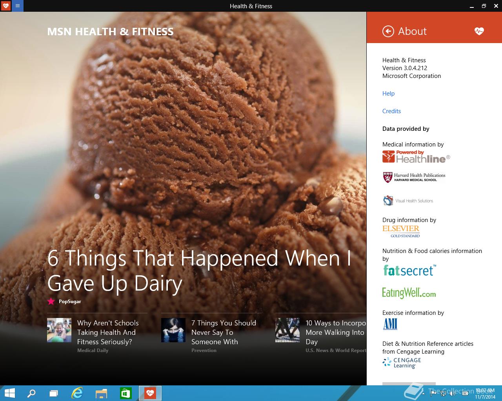
Task: Open the app menu hamburger icon
Action: (18, 6)
